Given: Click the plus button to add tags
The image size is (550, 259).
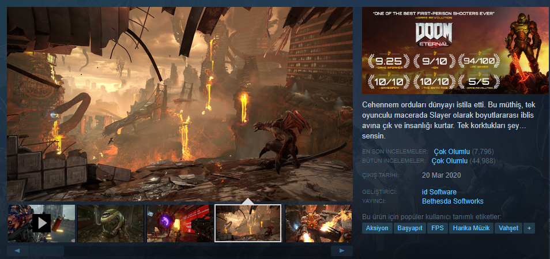Looking at the screenshot, I should coord(529,228).
